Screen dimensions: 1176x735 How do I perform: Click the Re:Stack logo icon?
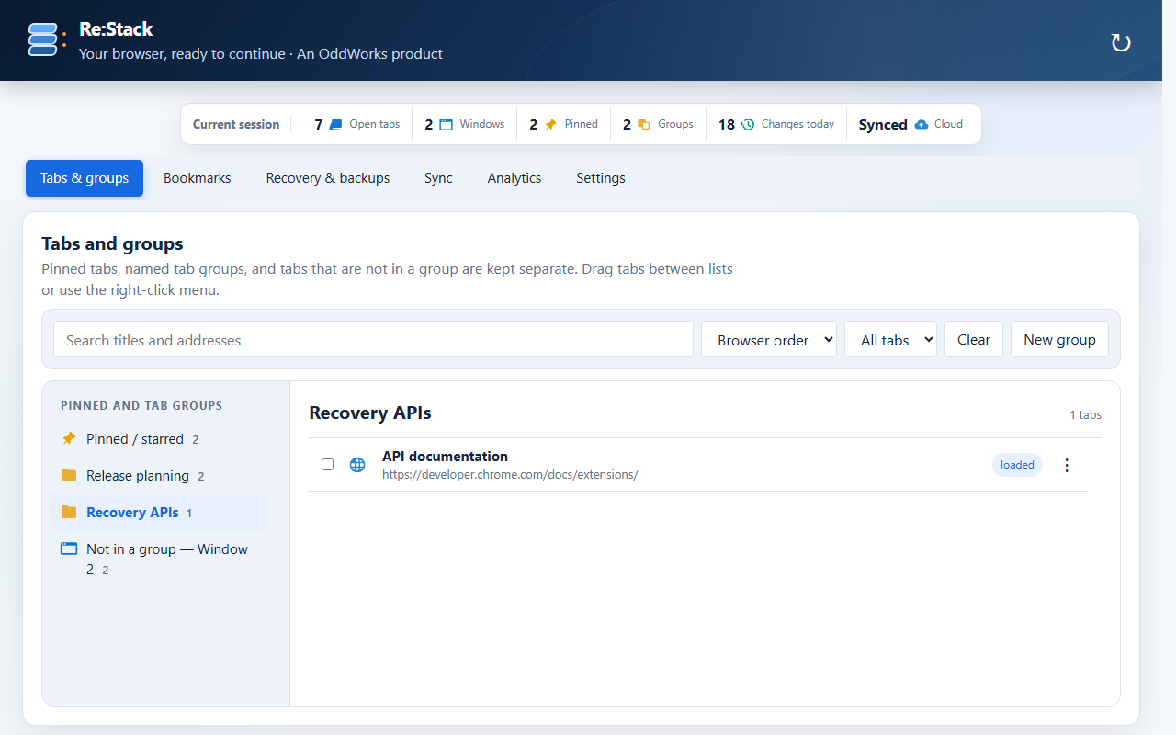pyautogui.click(x=45, y=40)
